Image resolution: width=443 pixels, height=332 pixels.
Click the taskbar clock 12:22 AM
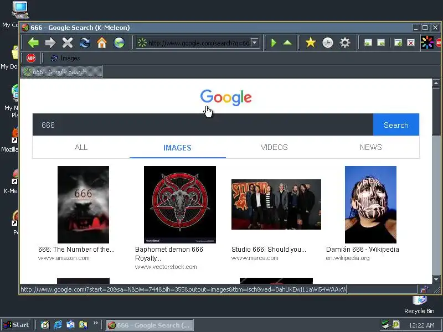tap(421, 325)
